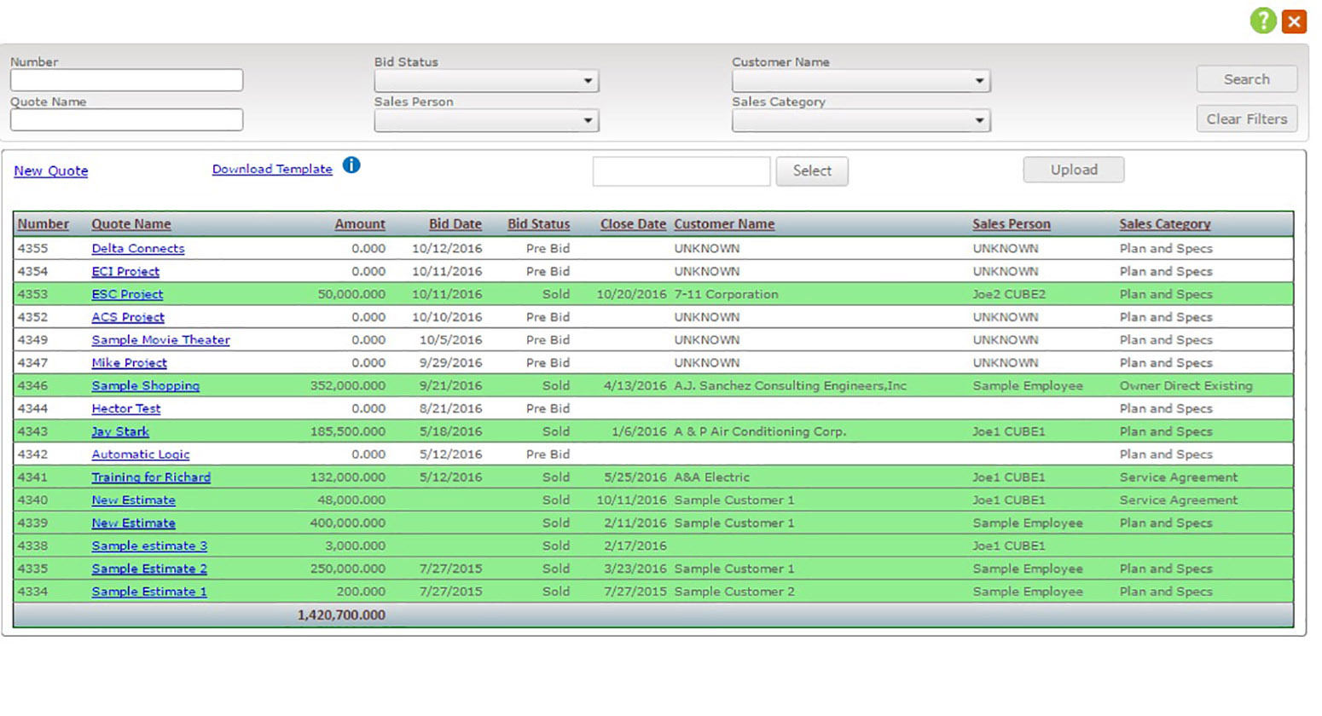
Task: Sort by the Bid Date column header
Action: pyautogui.click(x=455, y=224)
